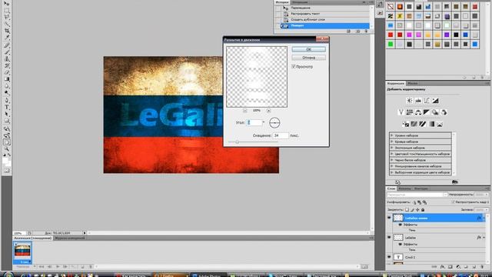Screen dimensions: 492x277
Task: Select the Zoom magnifier tool in toolbox
Action: click(7, 149)
